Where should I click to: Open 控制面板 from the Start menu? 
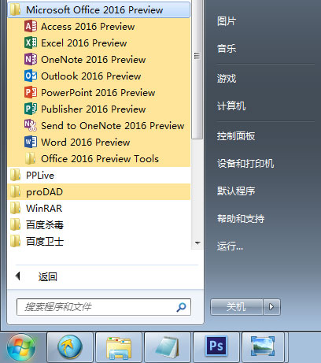(x=236, y=136)
